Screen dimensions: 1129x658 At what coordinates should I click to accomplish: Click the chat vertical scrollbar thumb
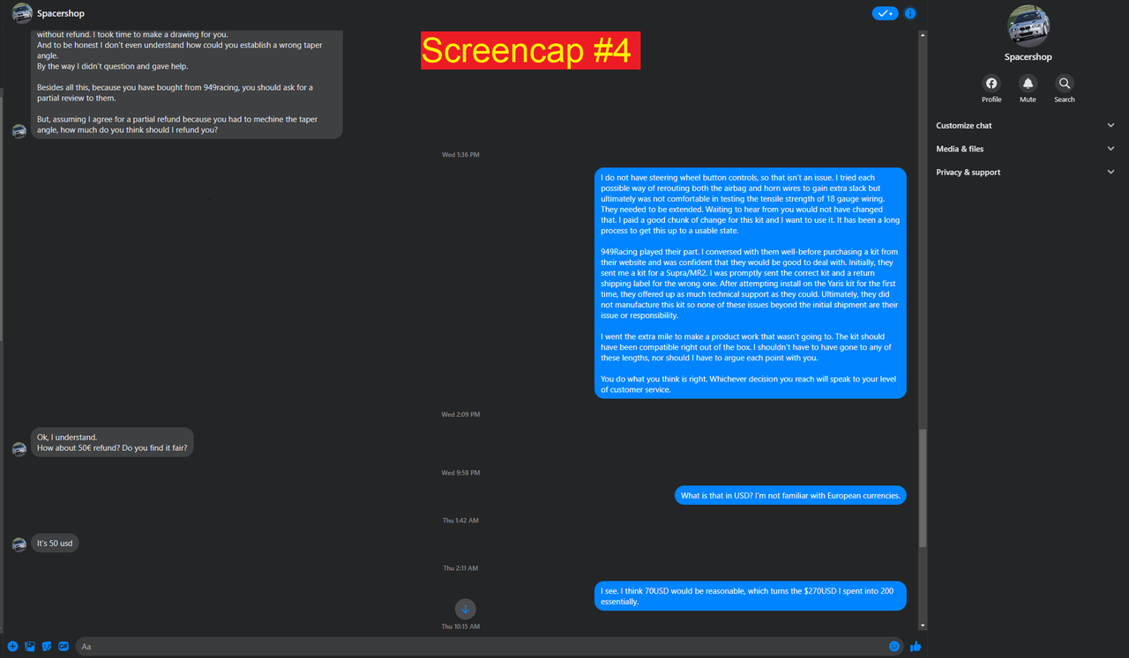click(x=923, y=488)
